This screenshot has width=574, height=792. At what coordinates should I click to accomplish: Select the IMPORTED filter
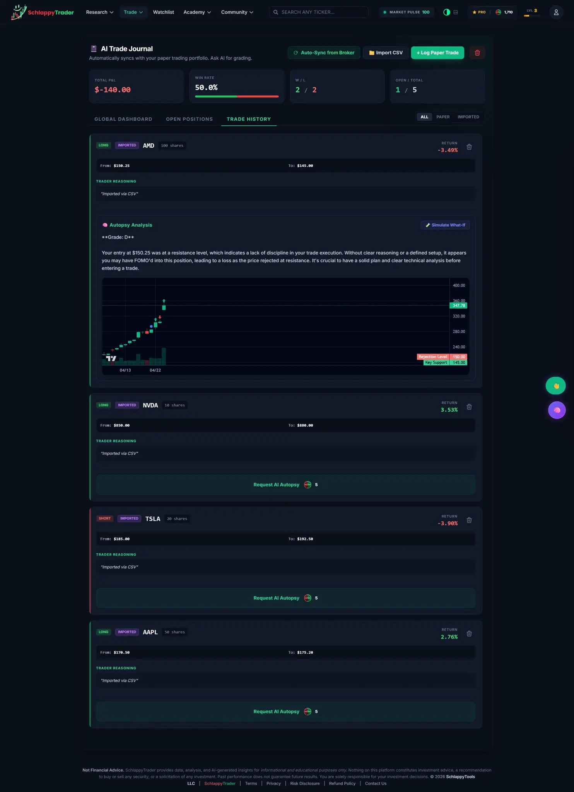(468, 117)
